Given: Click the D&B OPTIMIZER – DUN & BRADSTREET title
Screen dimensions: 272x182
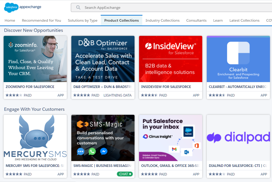Looking at the screenshot, I should (x=103, y=87).
